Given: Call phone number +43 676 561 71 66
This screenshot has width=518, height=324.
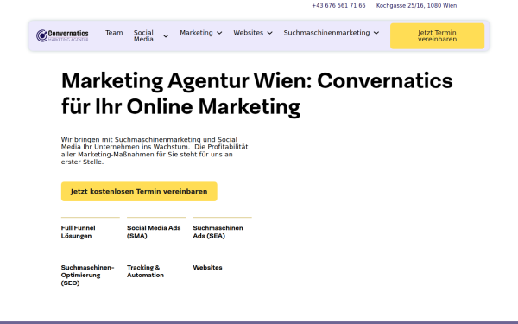Looking at the screenshot, I should point(338,6).
